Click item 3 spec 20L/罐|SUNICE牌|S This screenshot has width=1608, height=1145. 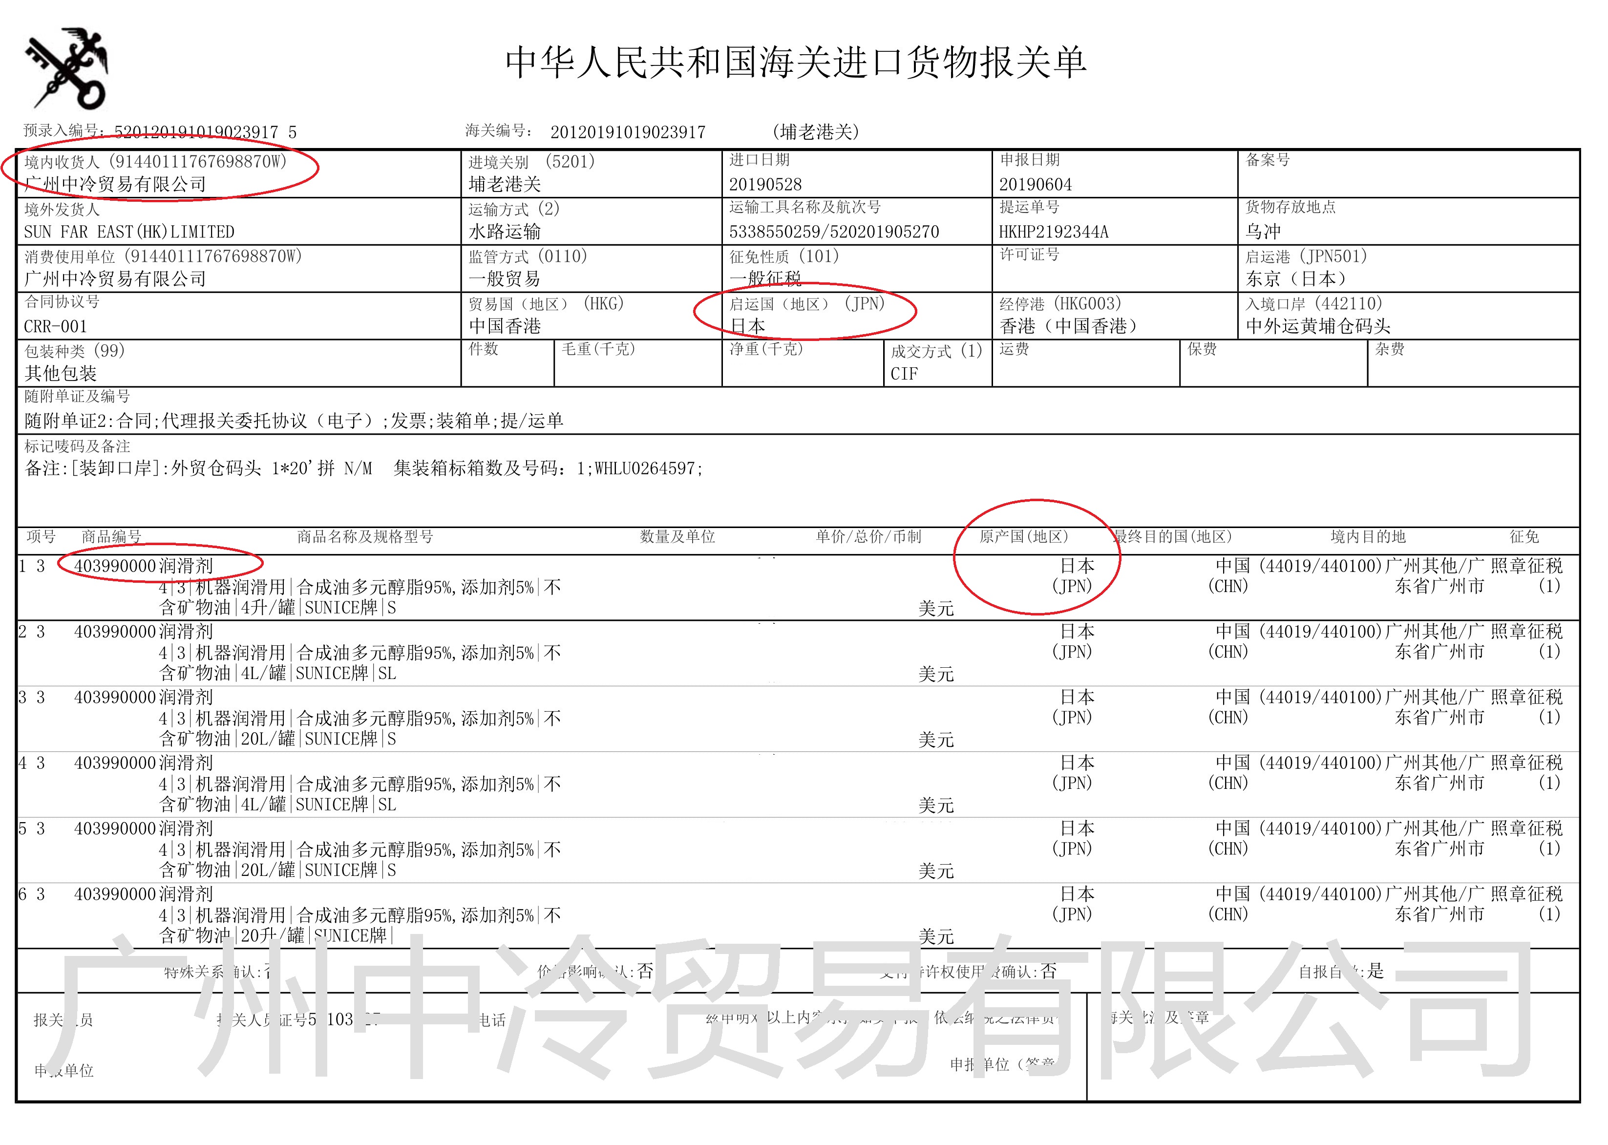click(318, 738)
